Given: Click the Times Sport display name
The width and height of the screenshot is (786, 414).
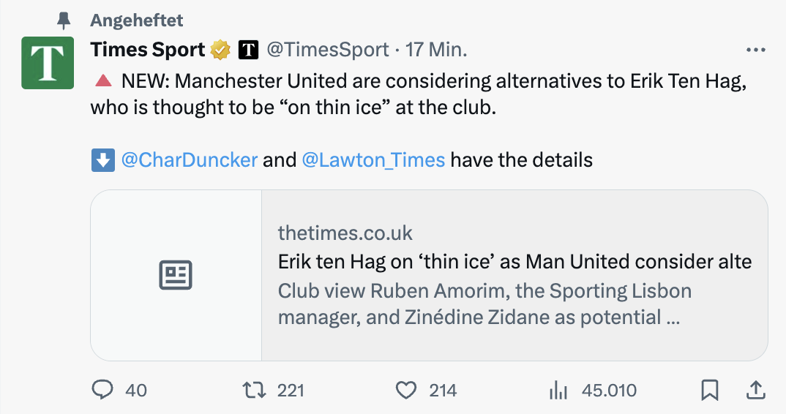Looking at the screenshot, I should [x=148, y=50].
